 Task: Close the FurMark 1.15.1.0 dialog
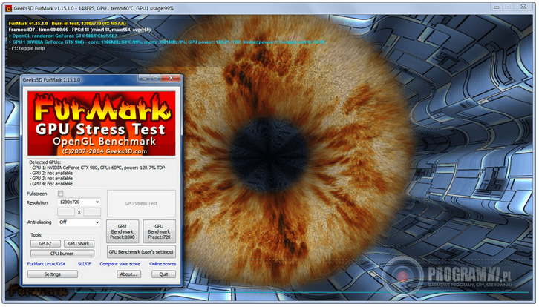pos(171,79)
